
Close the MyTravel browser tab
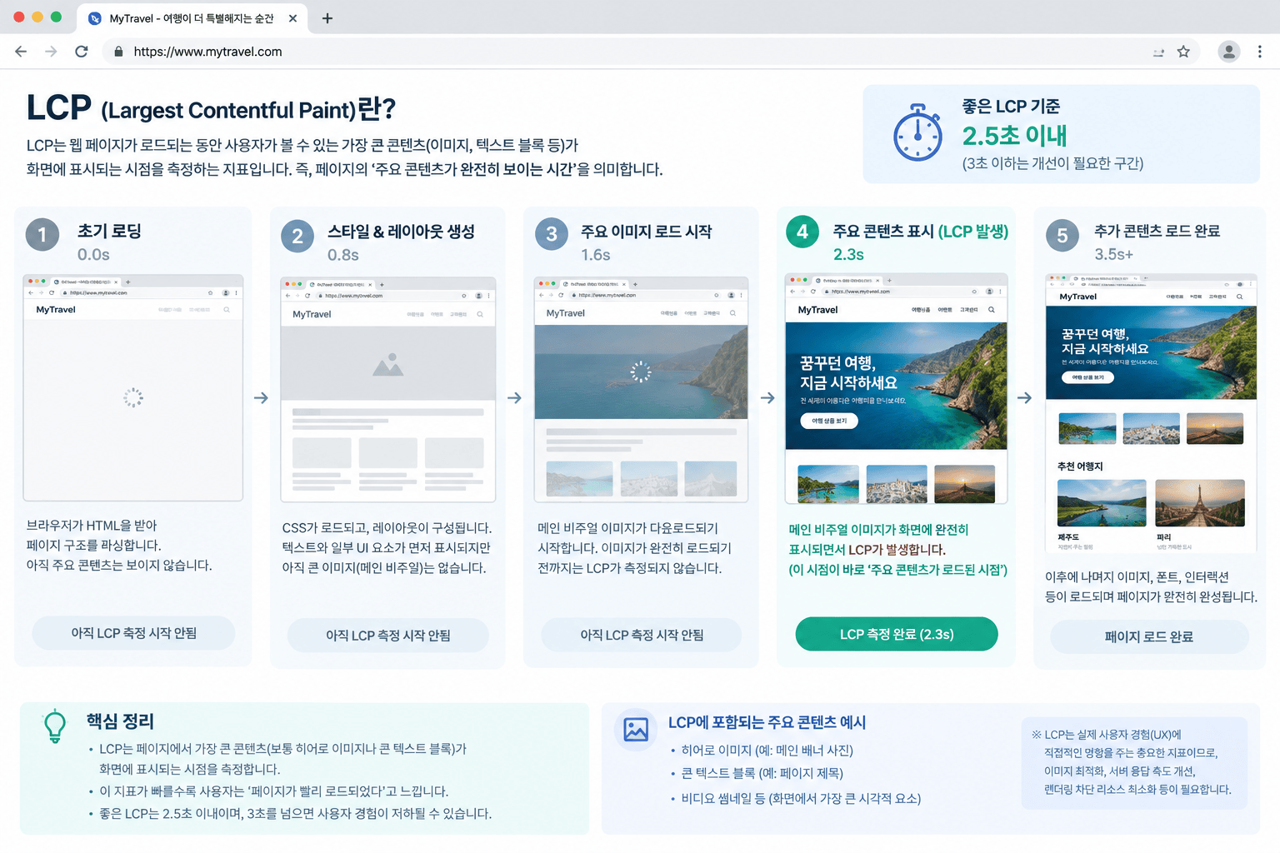tap(292, 18)
